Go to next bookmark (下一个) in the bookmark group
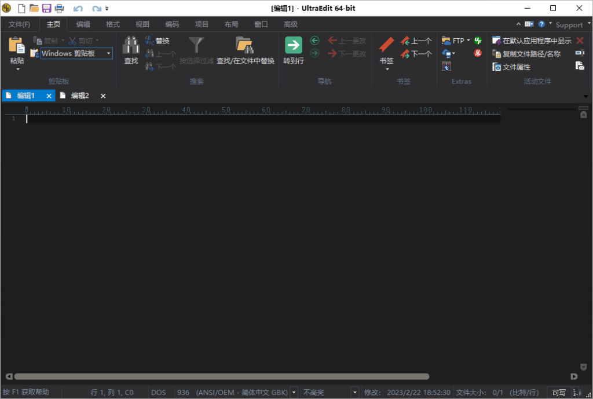Viewport: 593px width, 399px height. tap(416, 54)
